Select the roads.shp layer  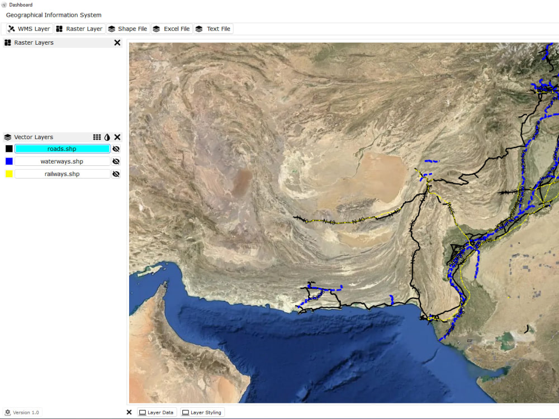[x=62, y=149]
